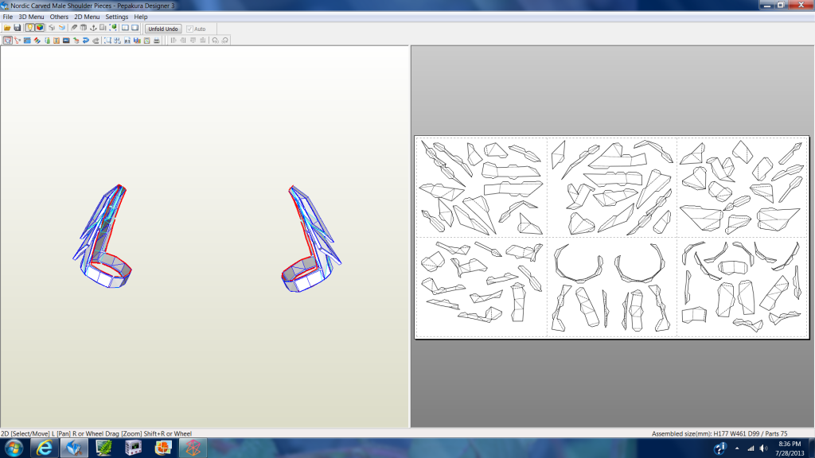This screenshot has width=815, height=458.
Task: Click the print settings page icon
Action: pyautogui.click(x=146, y=40)
